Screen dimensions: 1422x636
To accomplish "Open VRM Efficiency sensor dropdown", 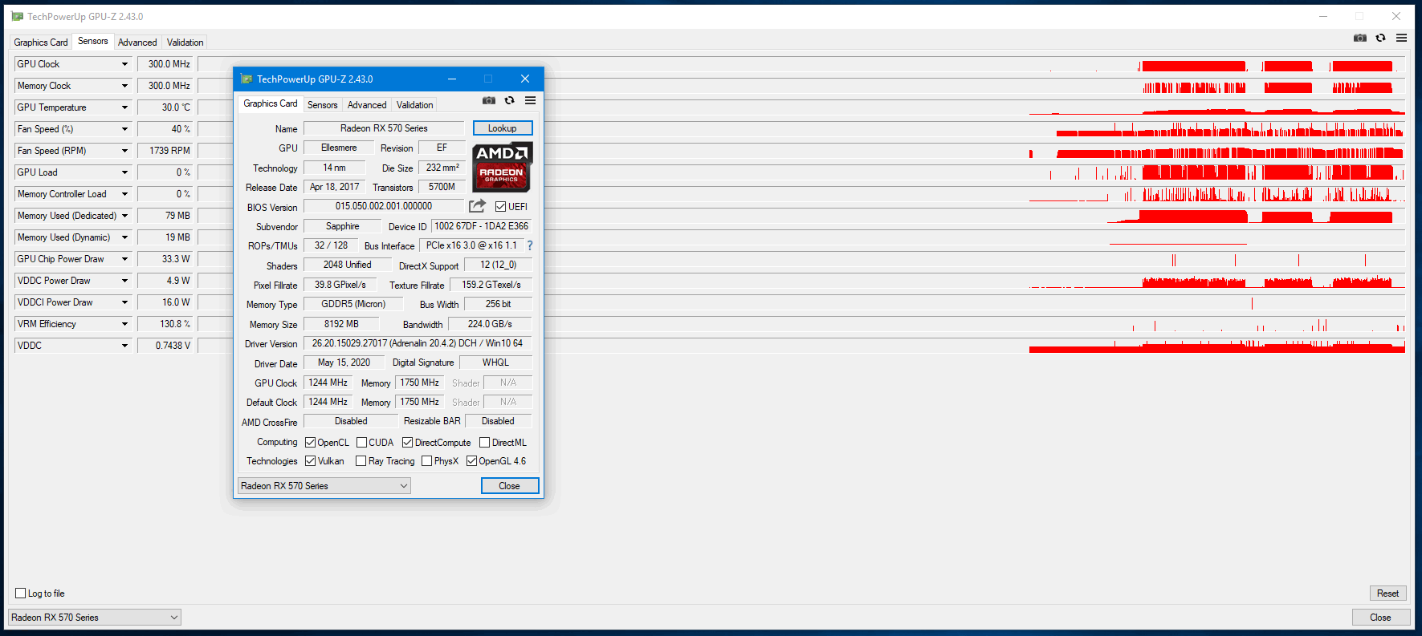I will point(124,324).
